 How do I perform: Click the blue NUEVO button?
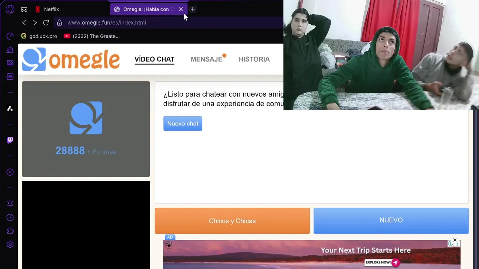[391, 220]
